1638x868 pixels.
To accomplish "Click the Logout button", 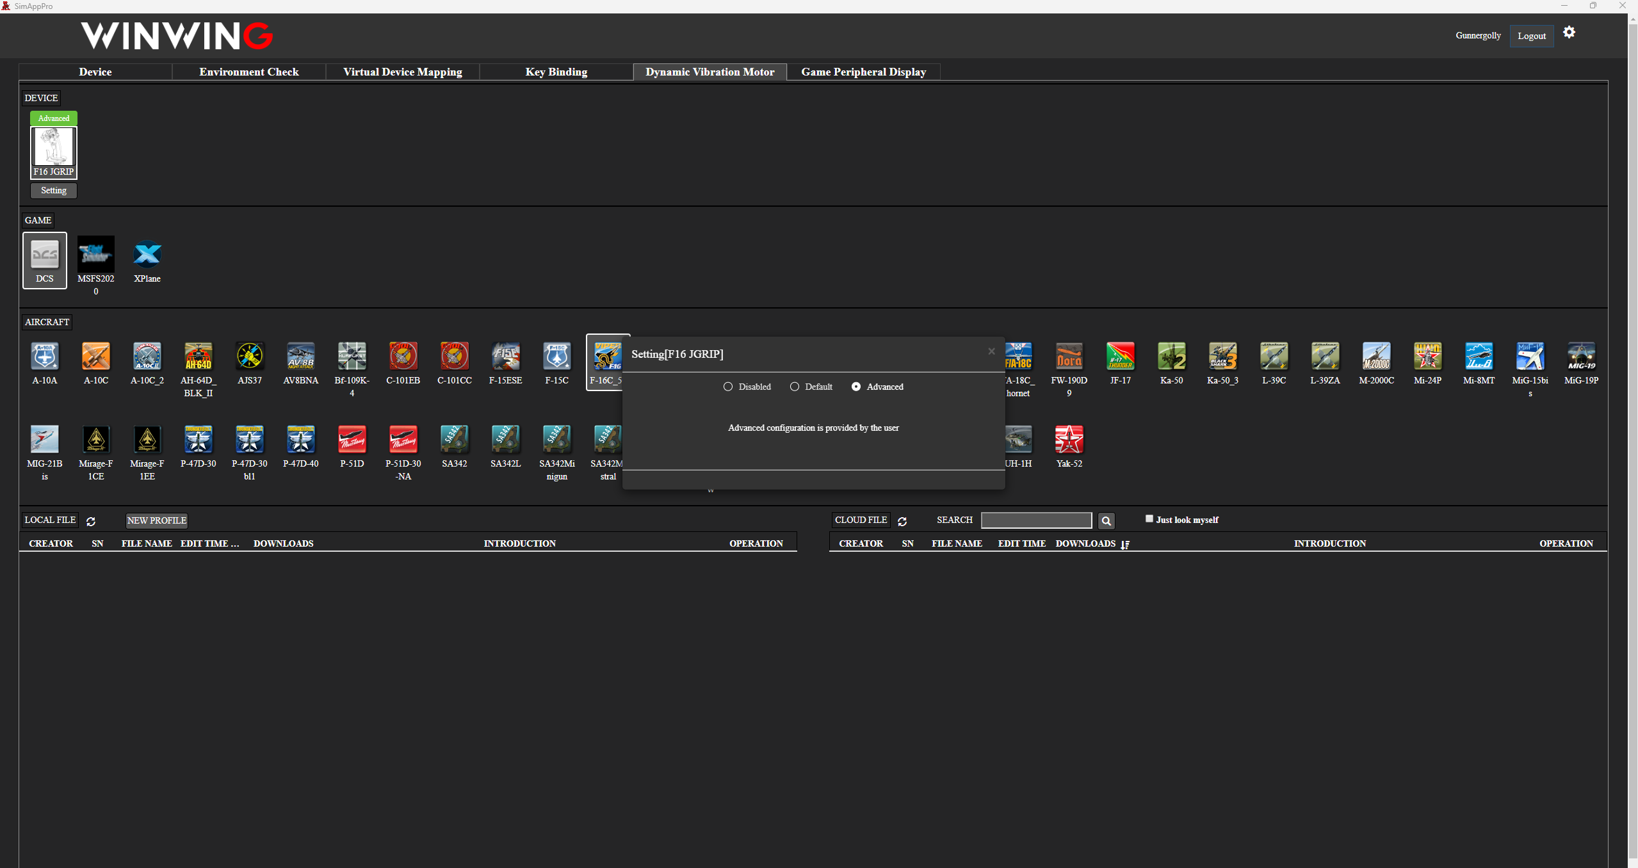I will 1531,36.
